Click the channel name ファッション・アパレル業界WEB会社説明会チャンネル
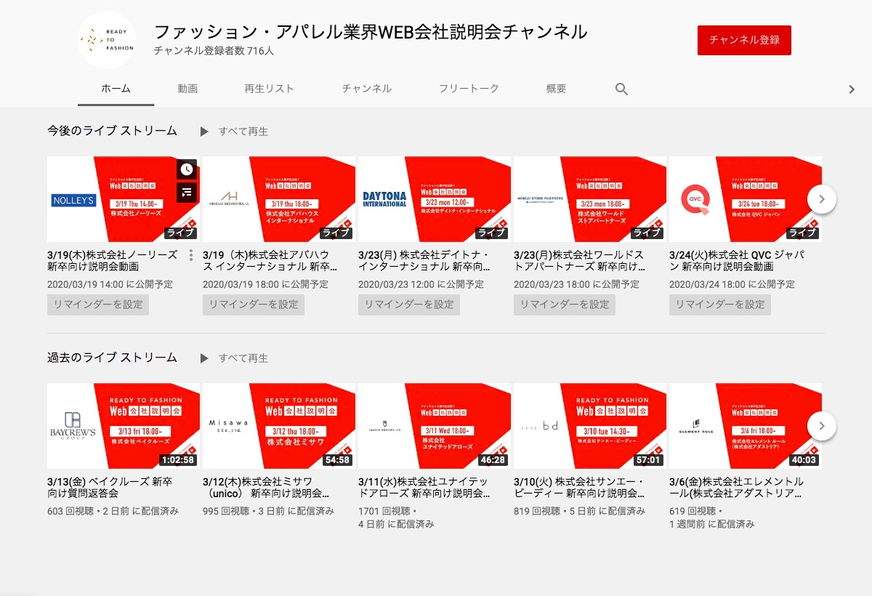872x596 pixels. 371,32
